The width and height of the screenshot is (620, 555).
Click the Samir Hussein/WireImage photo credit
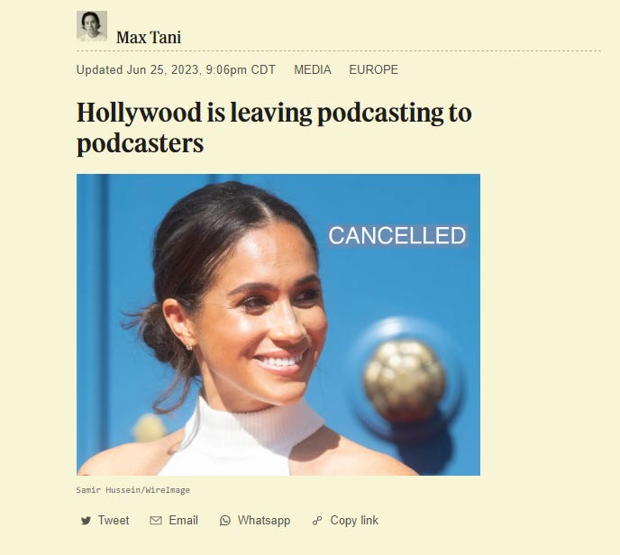[x=133, y=490]
